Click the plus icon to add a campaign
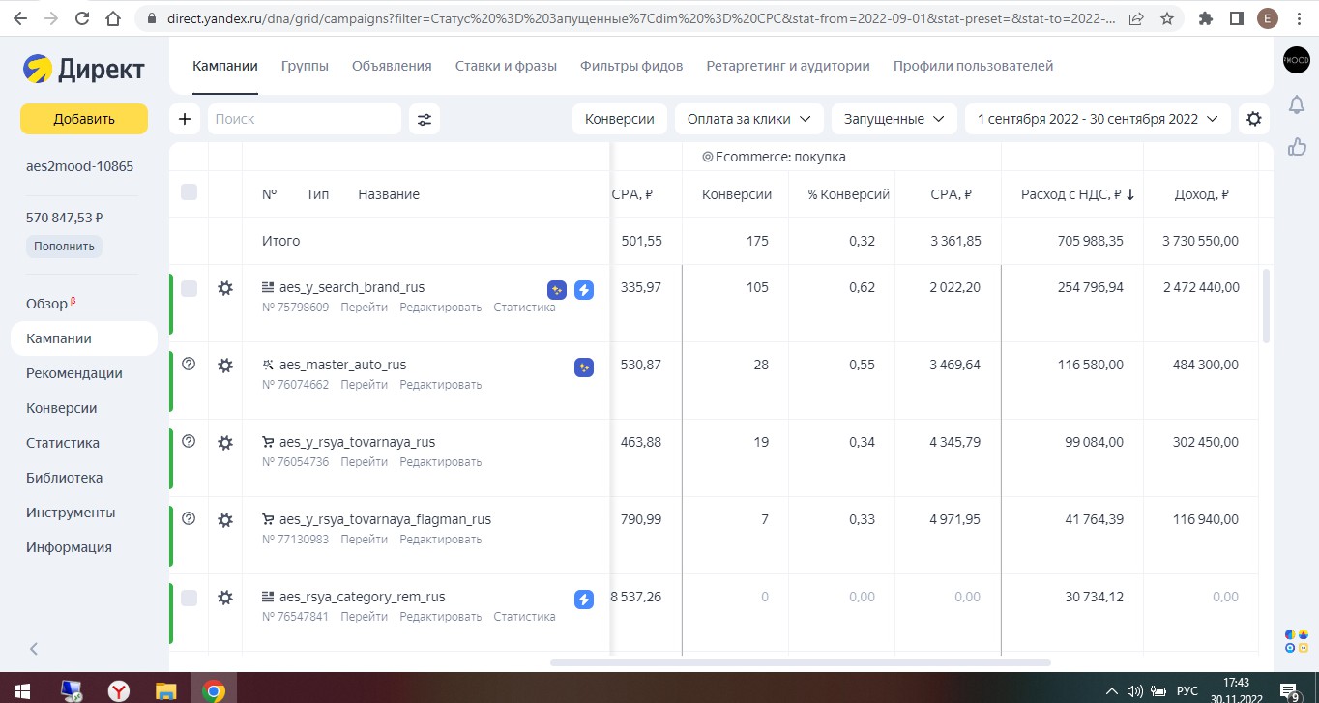This screenshot has height=703, width=1319. 185,119
